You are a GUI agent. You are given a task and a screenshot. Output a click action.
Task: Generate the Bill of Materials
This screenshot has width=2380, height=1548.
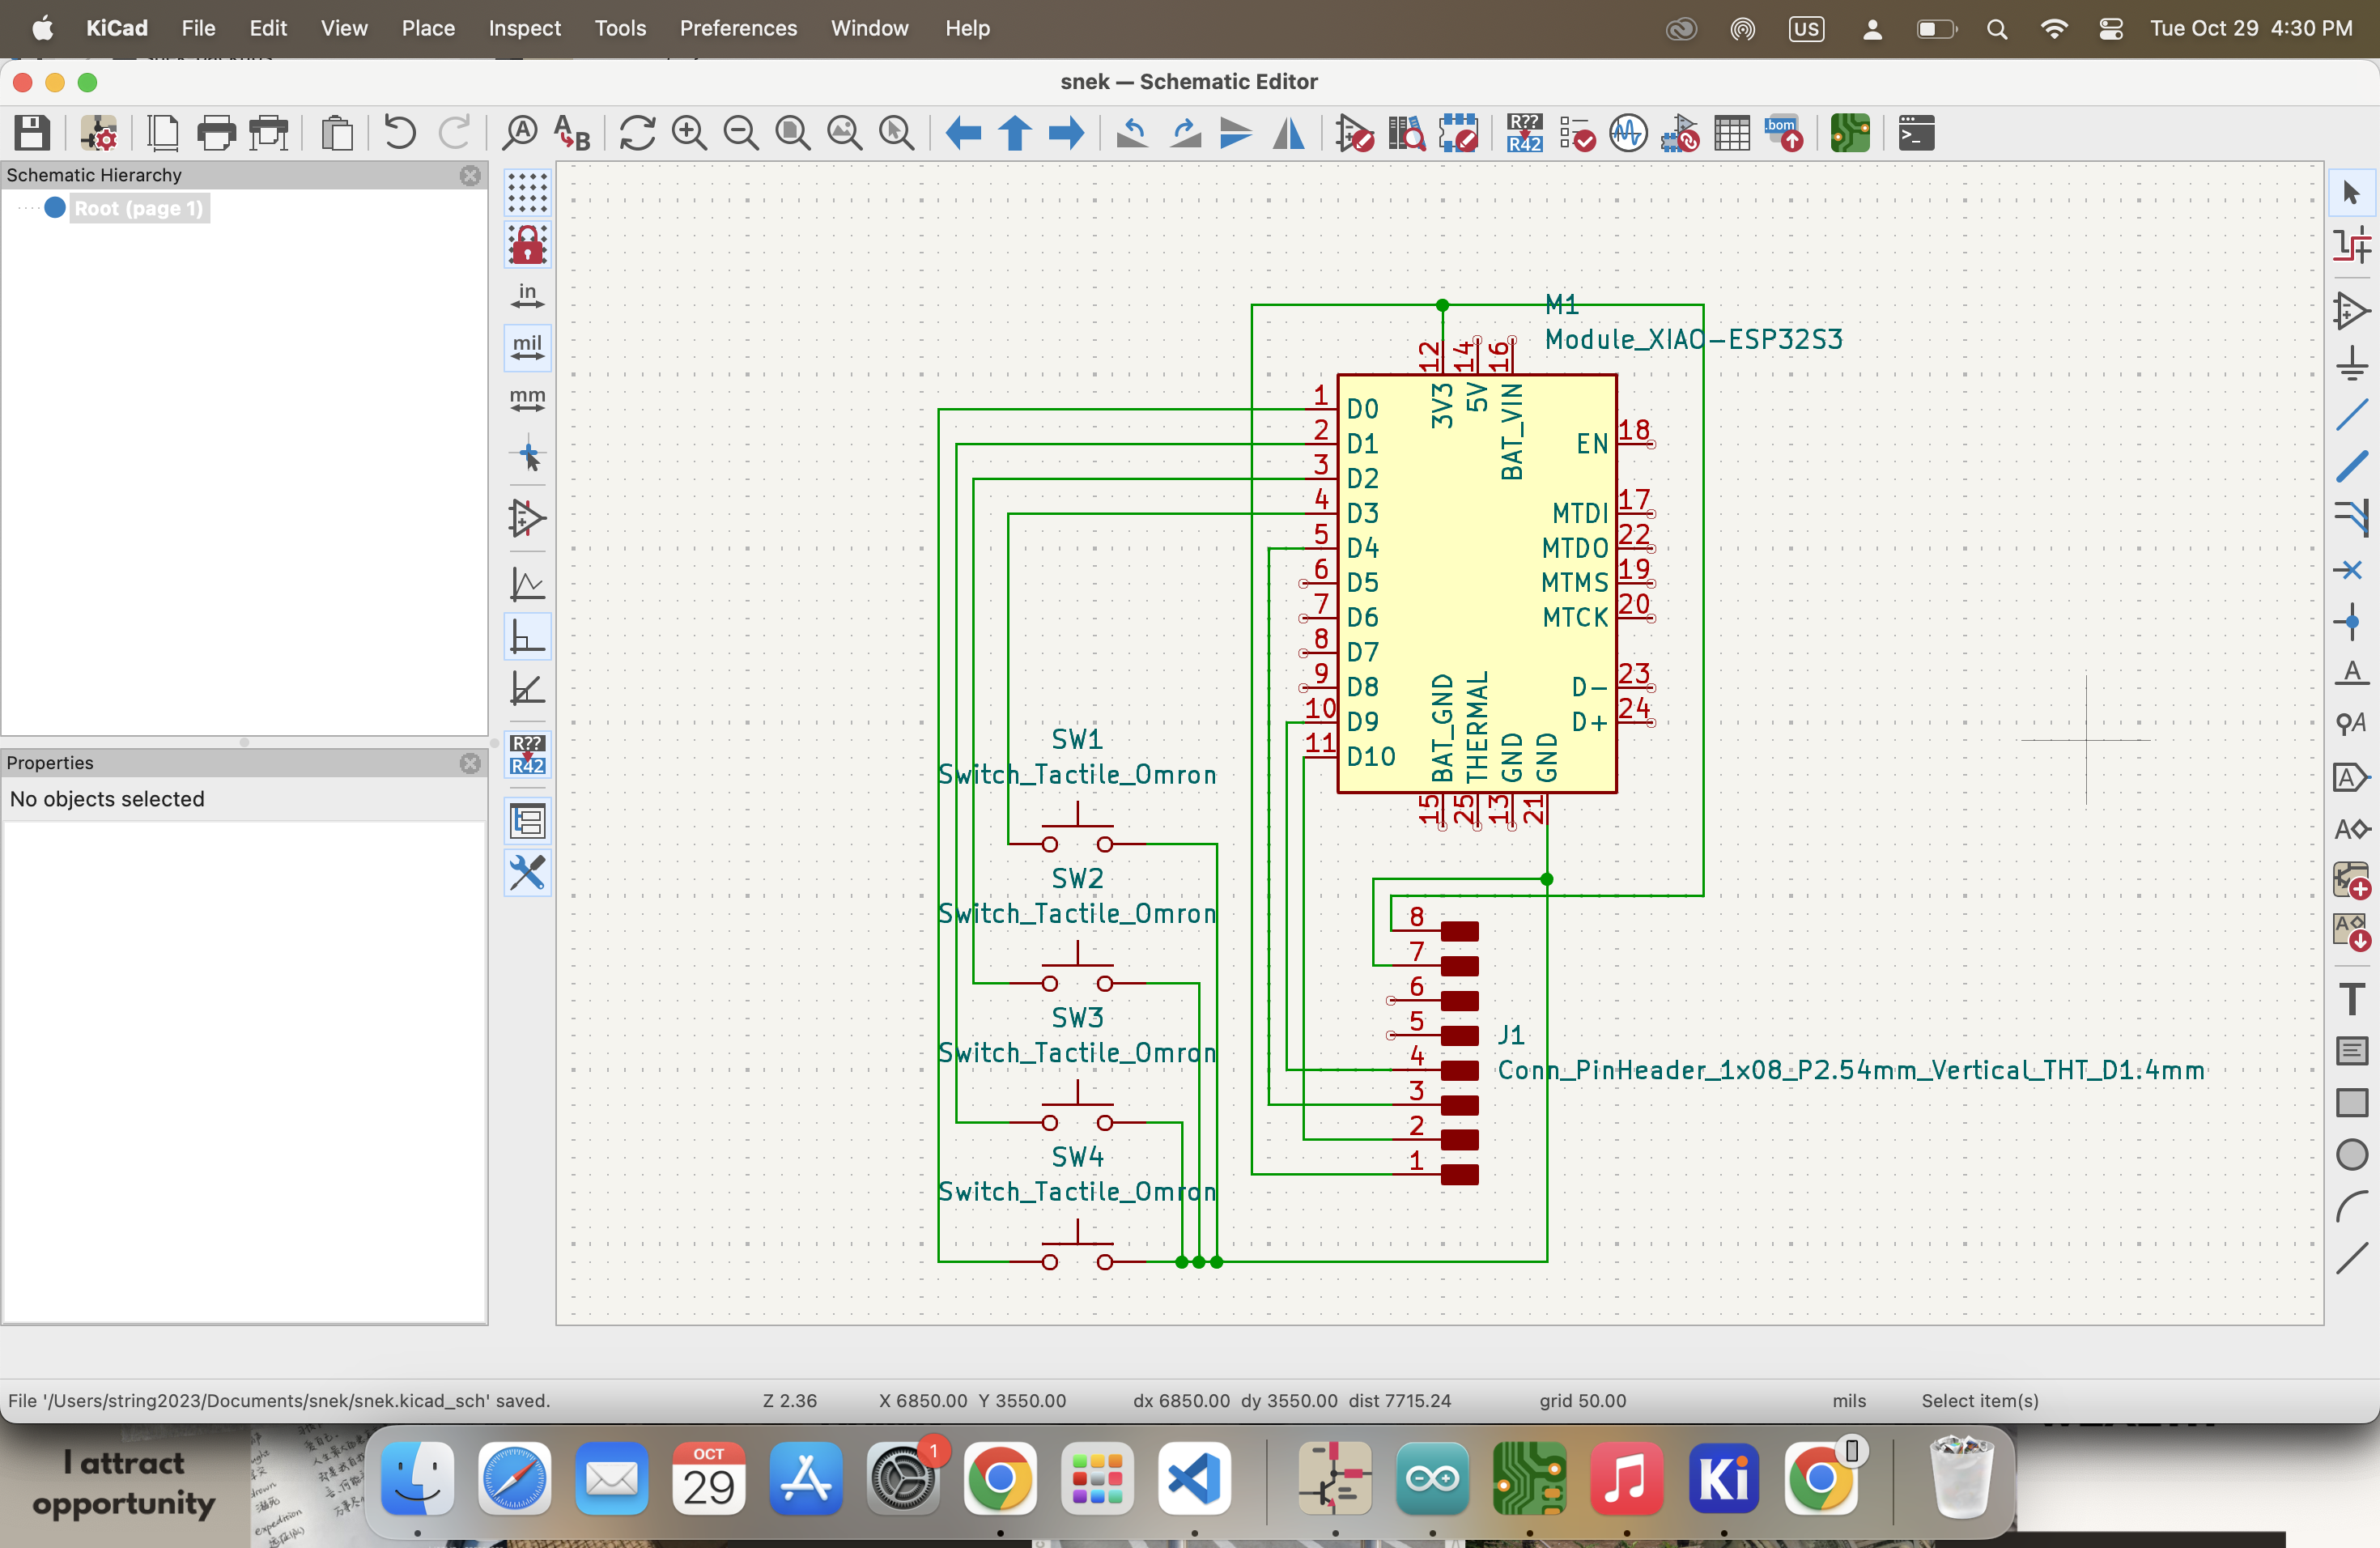1784,133
